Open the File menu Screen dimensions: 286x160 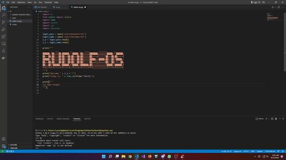pos(8,2)
